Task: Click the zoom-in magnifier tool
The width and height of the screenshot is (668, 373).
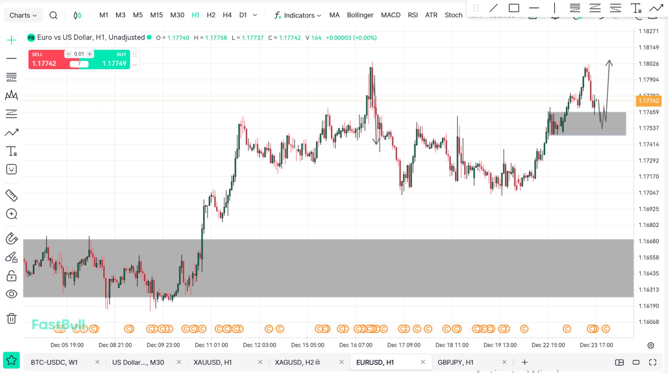Action: (x=11, y=214)
